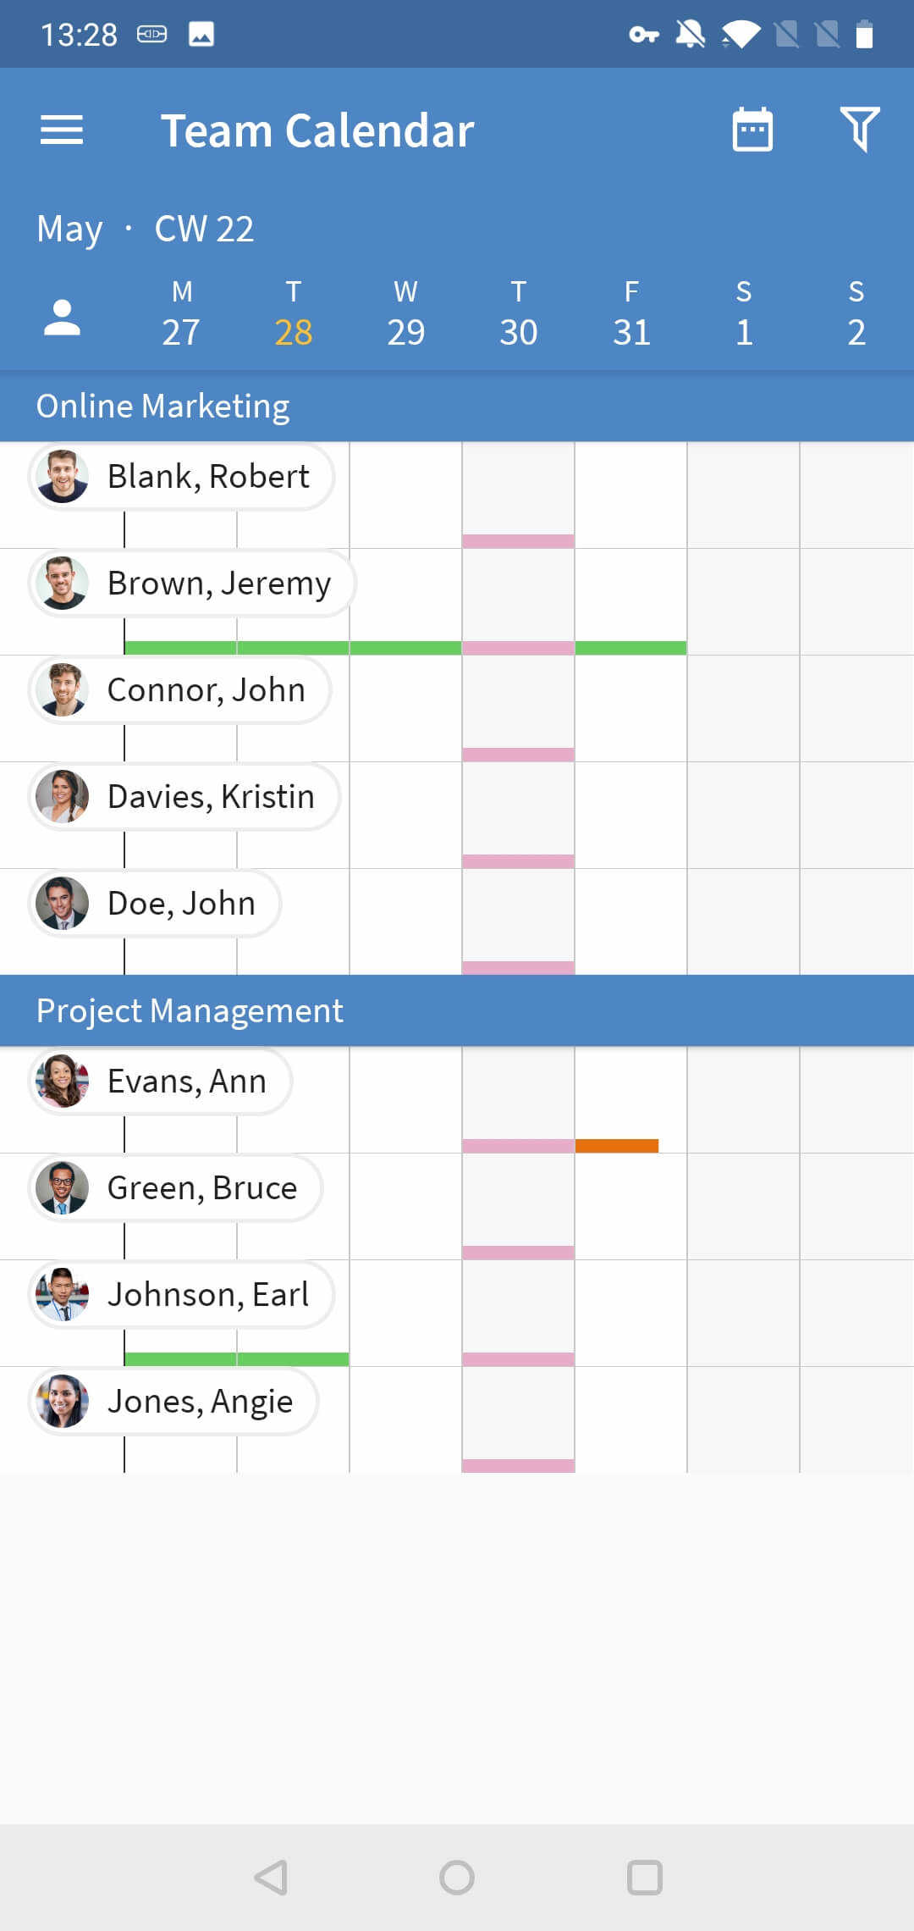Tap Ann Evans' orange absence bar
Screen dimensions: 914x1931
617,1146
